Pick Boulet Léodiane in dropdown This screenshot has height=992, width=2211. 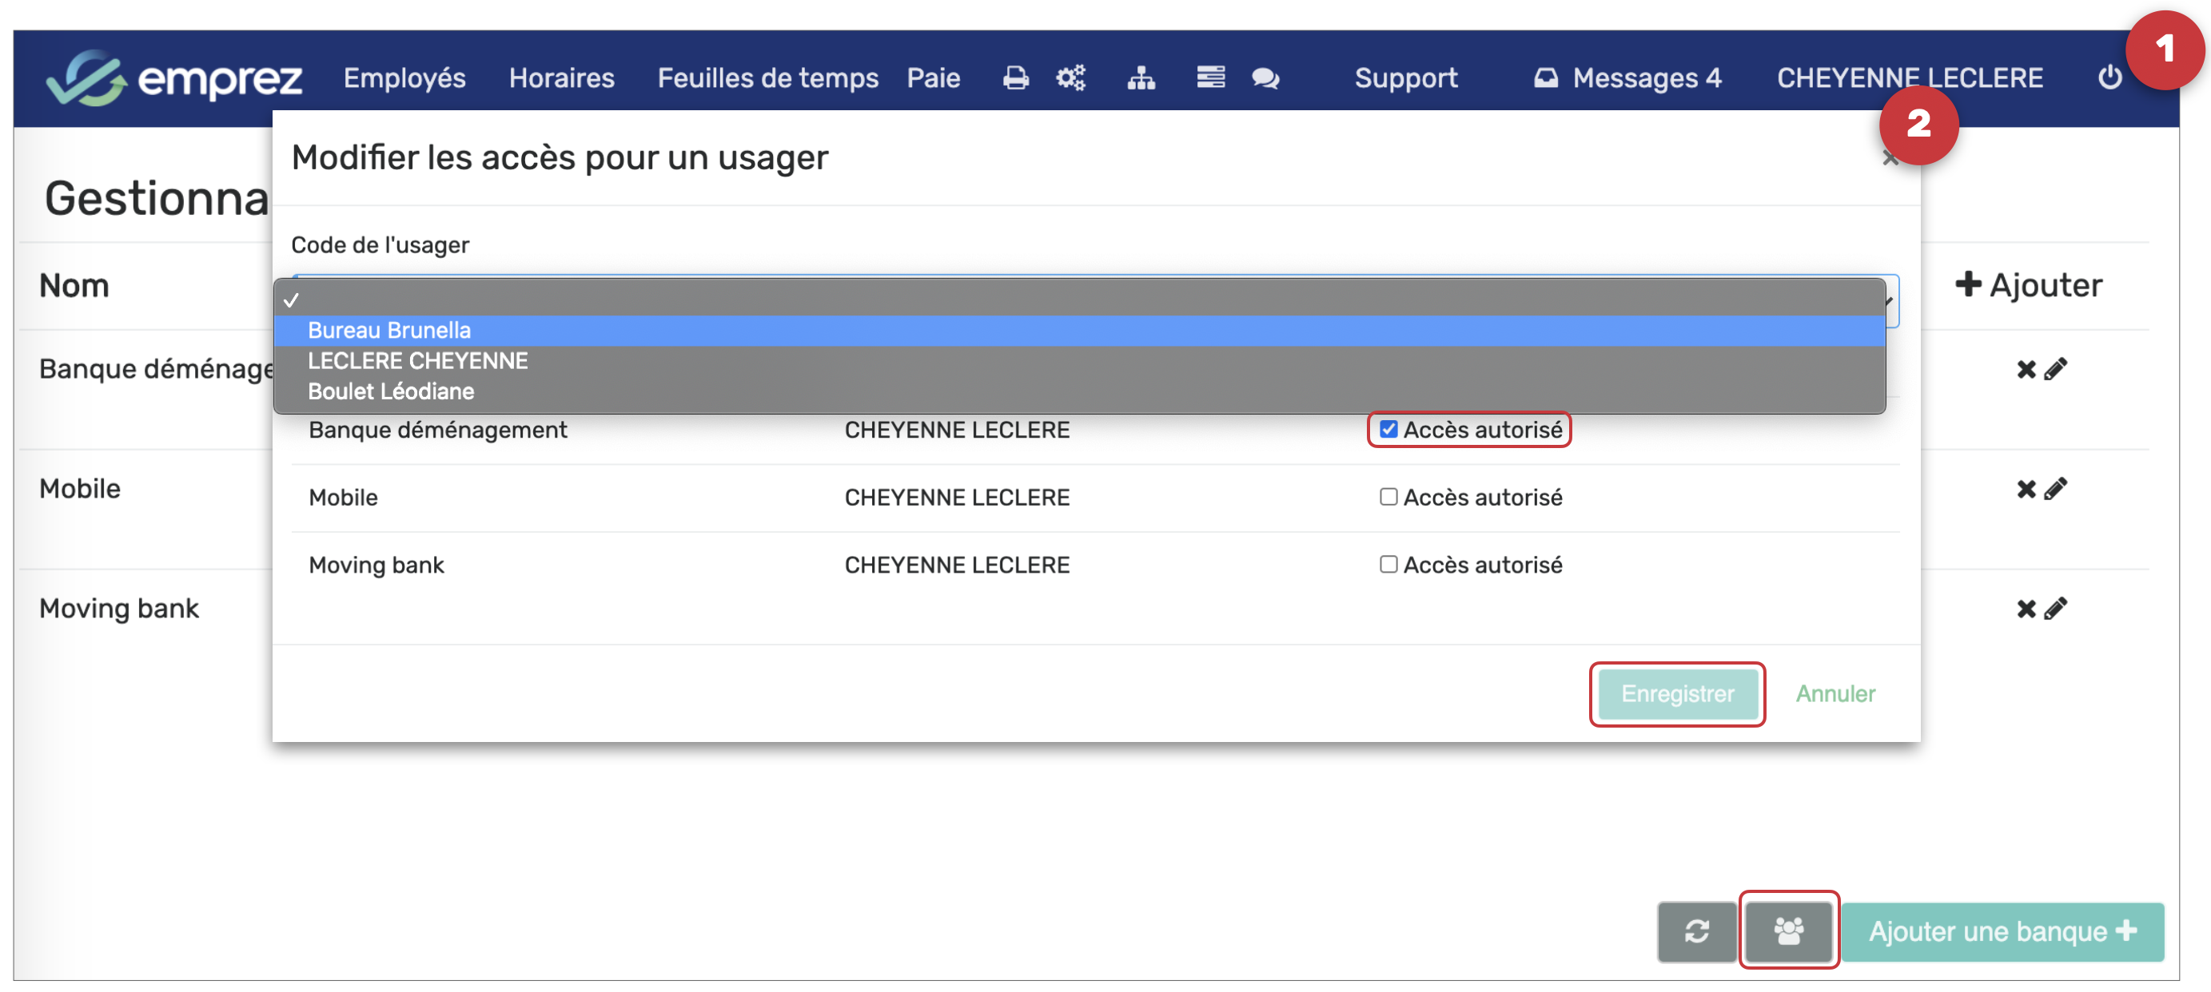point(391,392)
